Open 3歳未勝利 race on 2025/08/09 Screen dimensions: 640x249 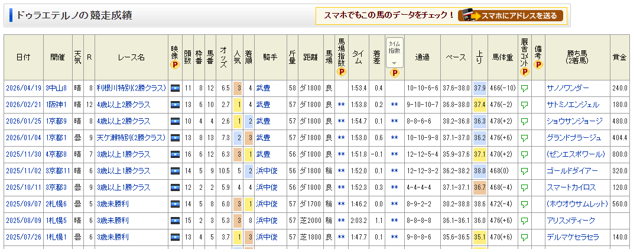click(x=114, y=221)
